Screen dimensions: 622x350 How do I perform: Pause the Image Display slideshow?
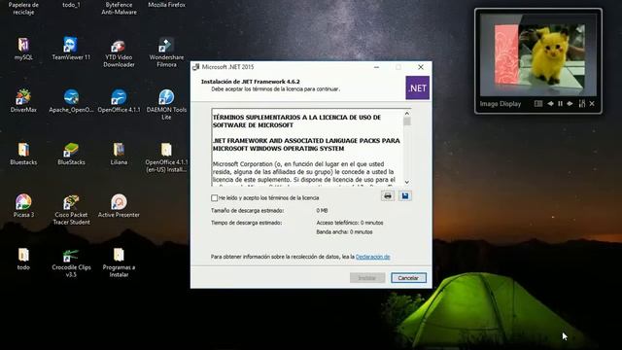(560, 104)
